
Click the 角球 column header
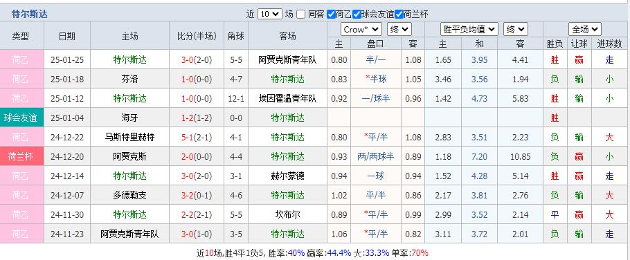click(236, 36)
